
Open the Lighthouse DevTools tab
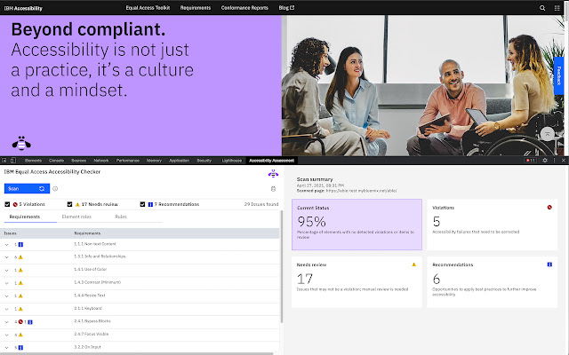[231, 161]
